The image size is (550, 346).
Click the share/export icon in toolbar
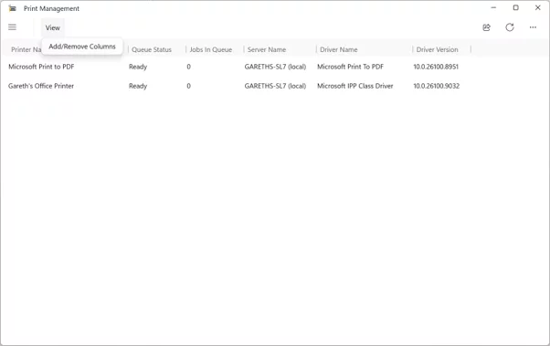click(486, 27)
